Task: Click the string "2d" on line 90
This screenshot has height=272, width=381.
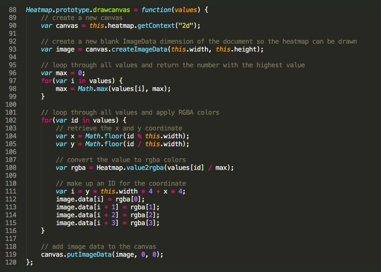Action: (186, 26)
